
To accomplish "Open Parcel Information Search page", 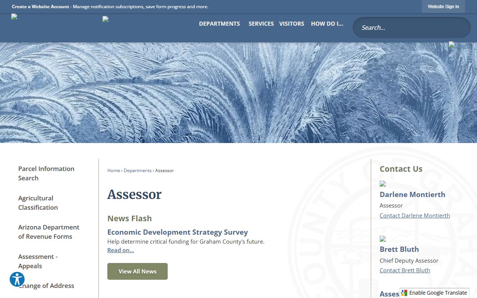I will point(46,173).
